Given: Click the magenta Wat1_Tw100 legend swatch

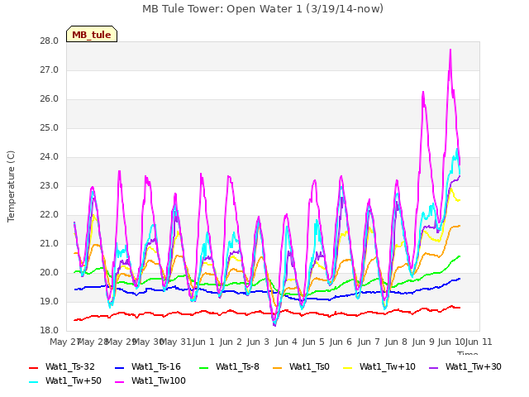Looking at the screenshot, I should coord(120,382).
